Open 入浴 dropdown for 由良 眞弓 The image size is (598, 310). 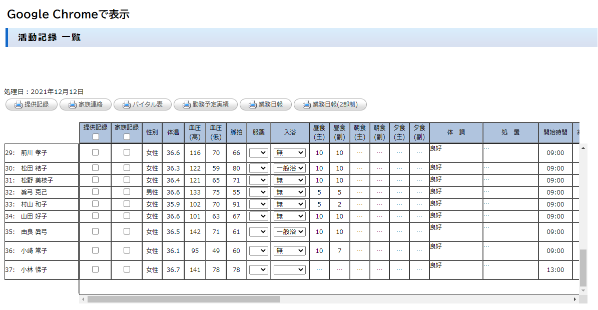pyautogui.click(x=290, y=232)
